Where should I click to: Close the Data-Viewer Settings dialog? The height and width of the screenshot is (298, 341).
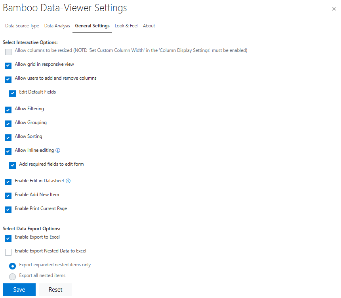334,9
